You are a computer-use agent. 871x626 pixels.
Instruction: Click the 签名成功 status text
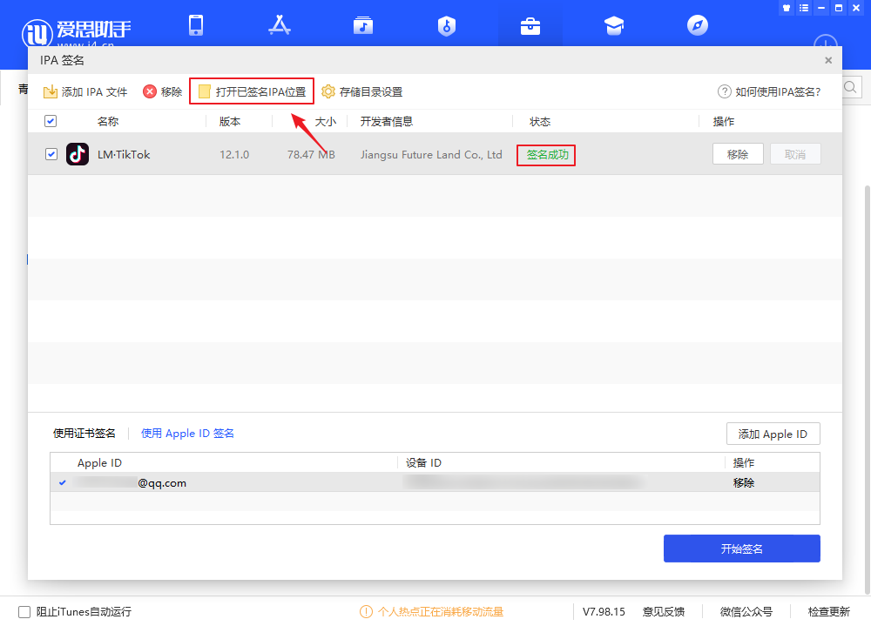tap(547, 154)
